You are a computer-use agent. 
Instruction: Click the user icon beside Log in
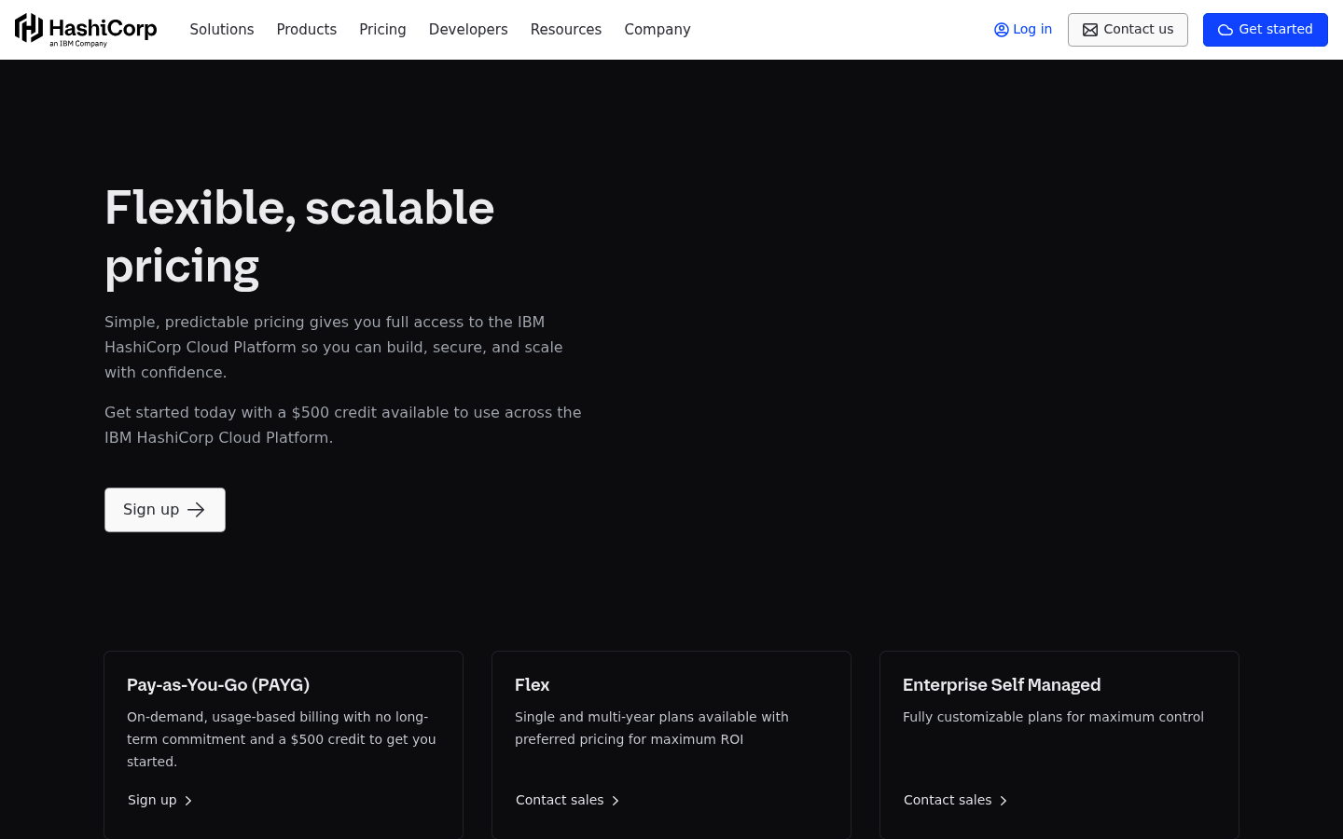tap(1002, 30)
